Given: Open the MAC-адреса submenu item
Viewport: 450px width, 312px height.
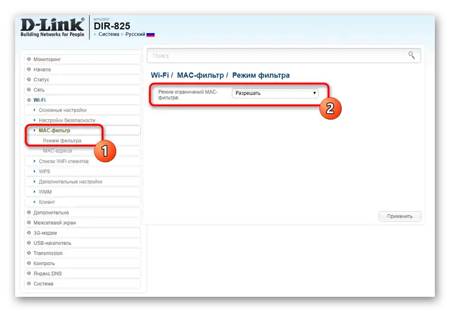Looking at the screenshot, I should click(x=82, y=151).
